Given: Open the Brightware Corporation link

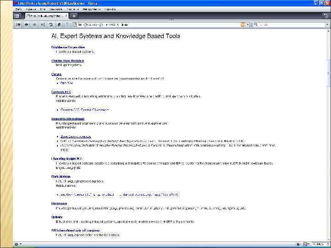Looking at the screenshot, I should coord(68,47).
